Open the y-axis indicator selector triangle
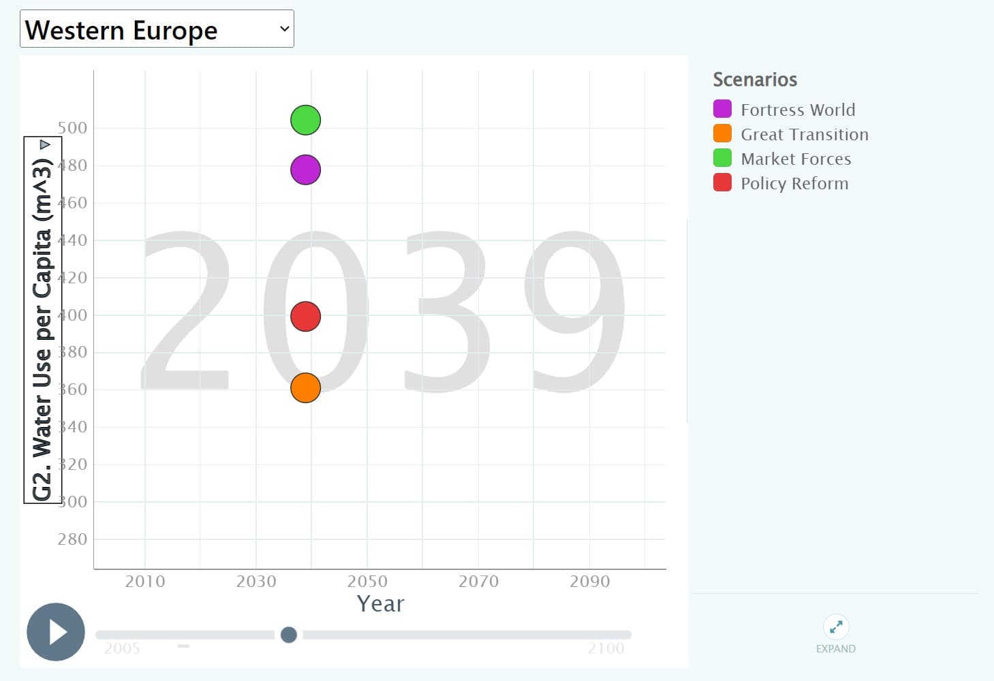The height and width of the screenshot is (681, 994). tap(45, 144)
